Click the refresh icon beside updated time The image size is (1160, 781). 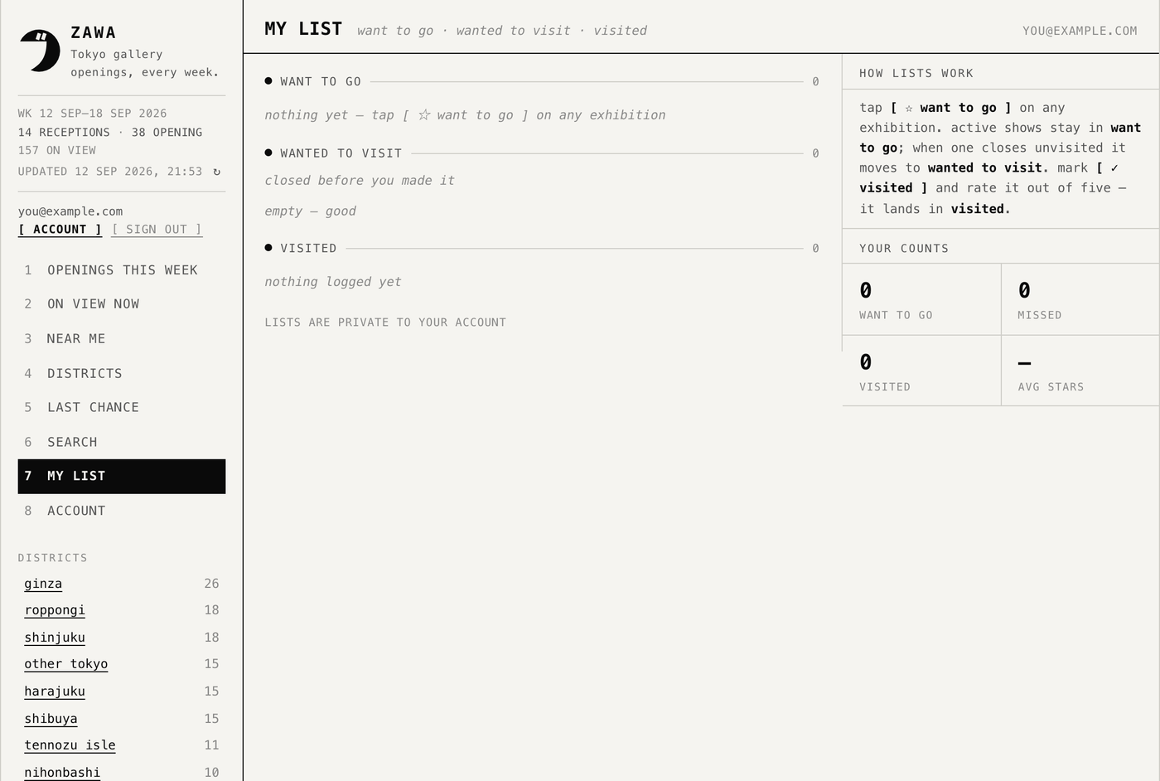217,172
